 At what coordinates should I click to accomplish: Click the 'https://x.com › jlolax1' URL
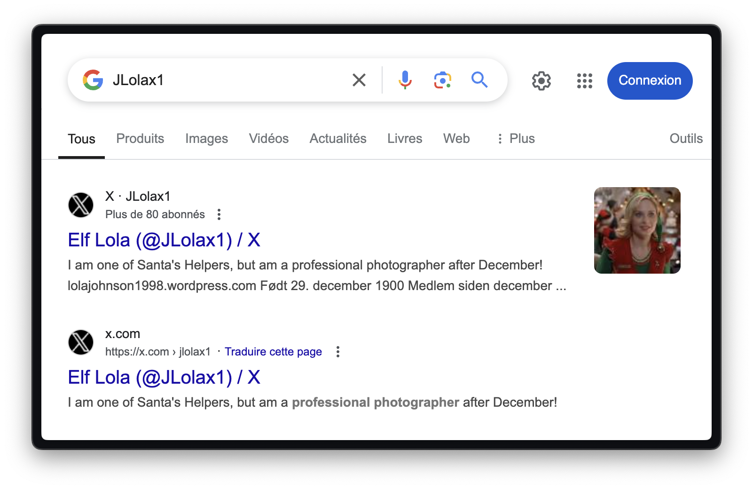pyautogui.click(x=158, y=352)
